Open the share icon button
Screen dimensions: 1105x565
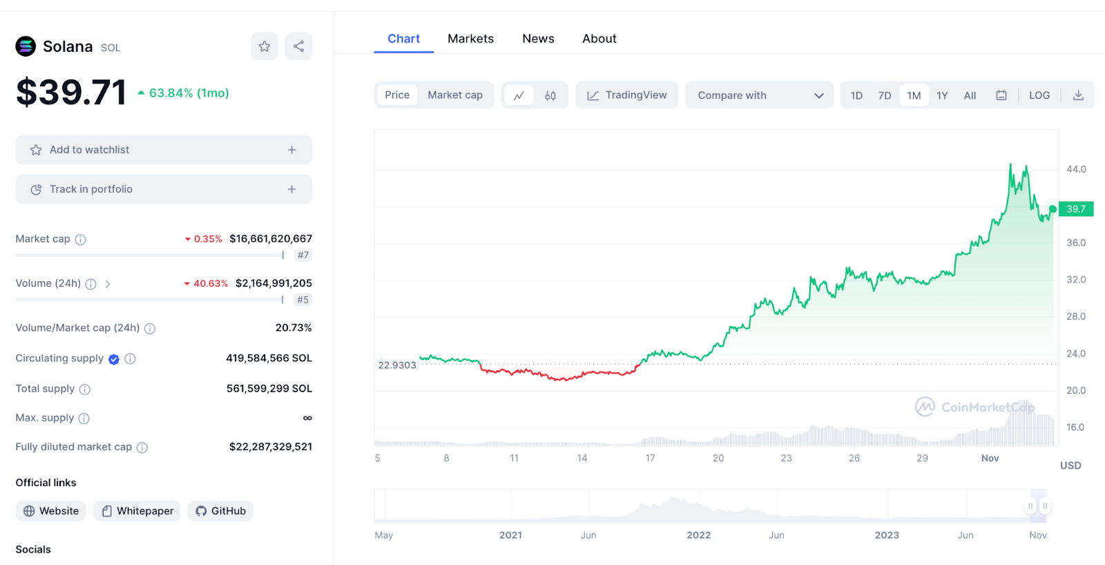[x=298, y=46]
